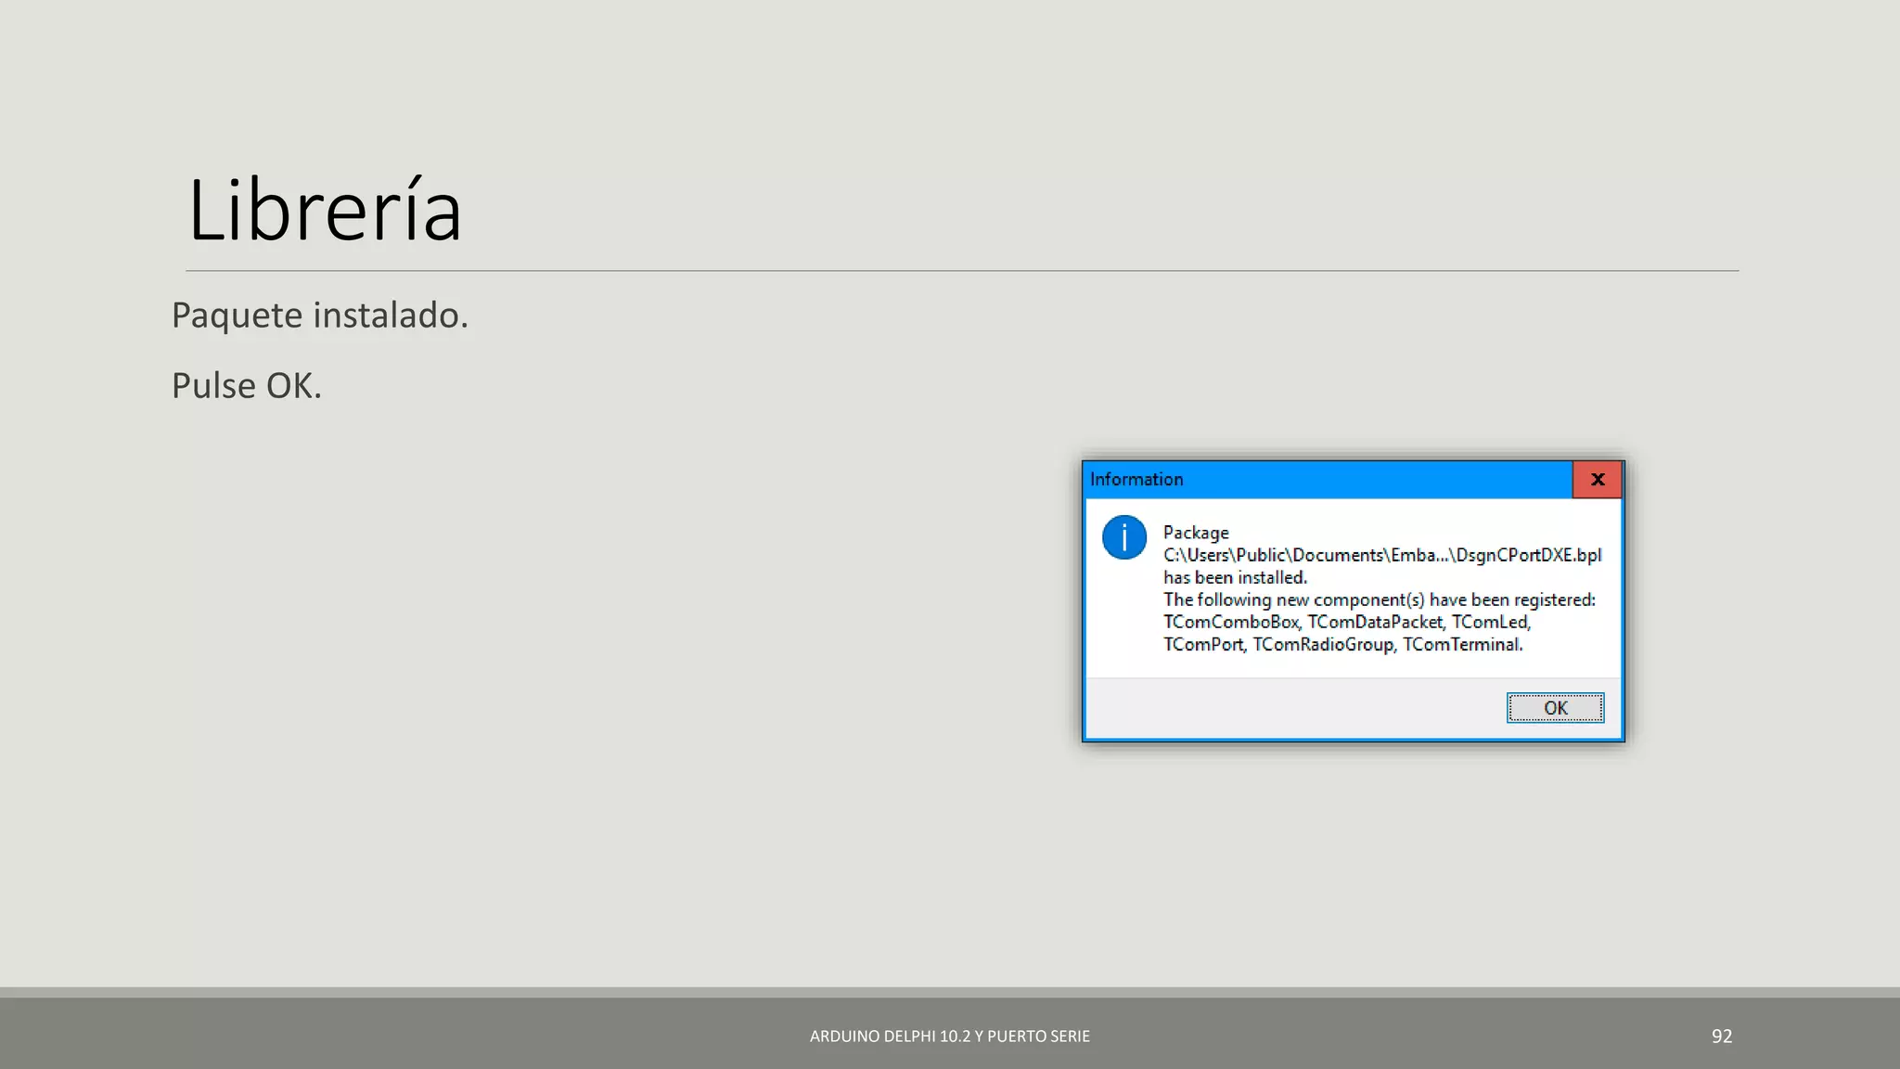This screenshot has height=1069, width=1900.
Task: Click slide page number 92
Action: coord(1722,1037)
